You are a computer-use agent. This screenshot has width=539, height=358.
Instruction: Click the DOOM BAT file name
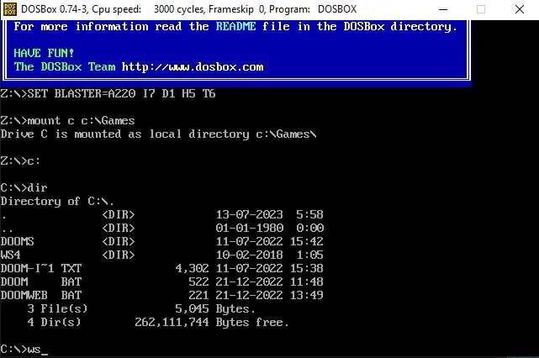coord(41,282)
